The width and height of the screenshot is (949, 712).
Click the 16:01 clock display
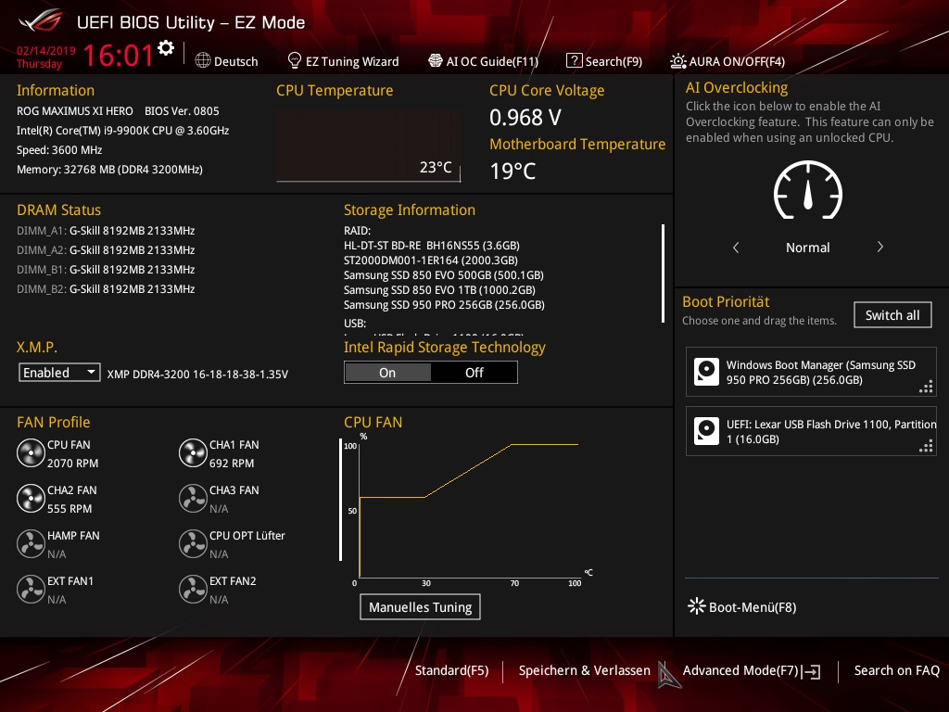click(119, 55)
